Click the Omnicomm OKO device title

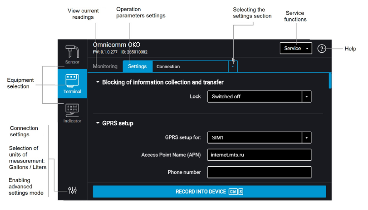pos(117,45)
